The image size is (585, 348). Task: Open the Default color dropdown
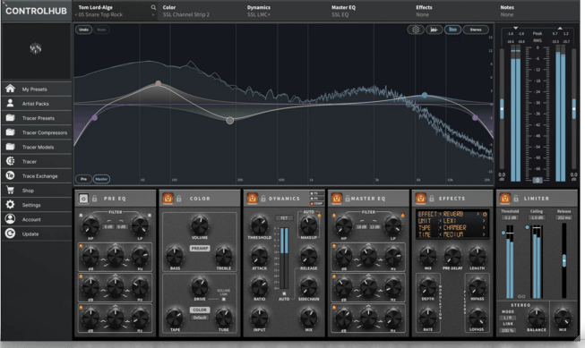point(200,318)
